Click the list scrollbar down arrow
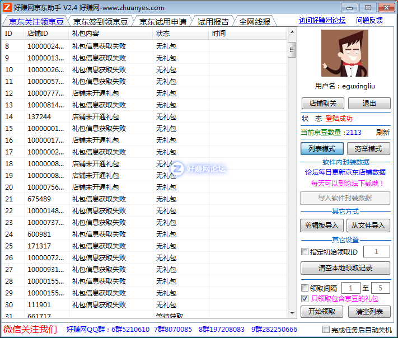The image size is (398, 338). coord(292,313)
